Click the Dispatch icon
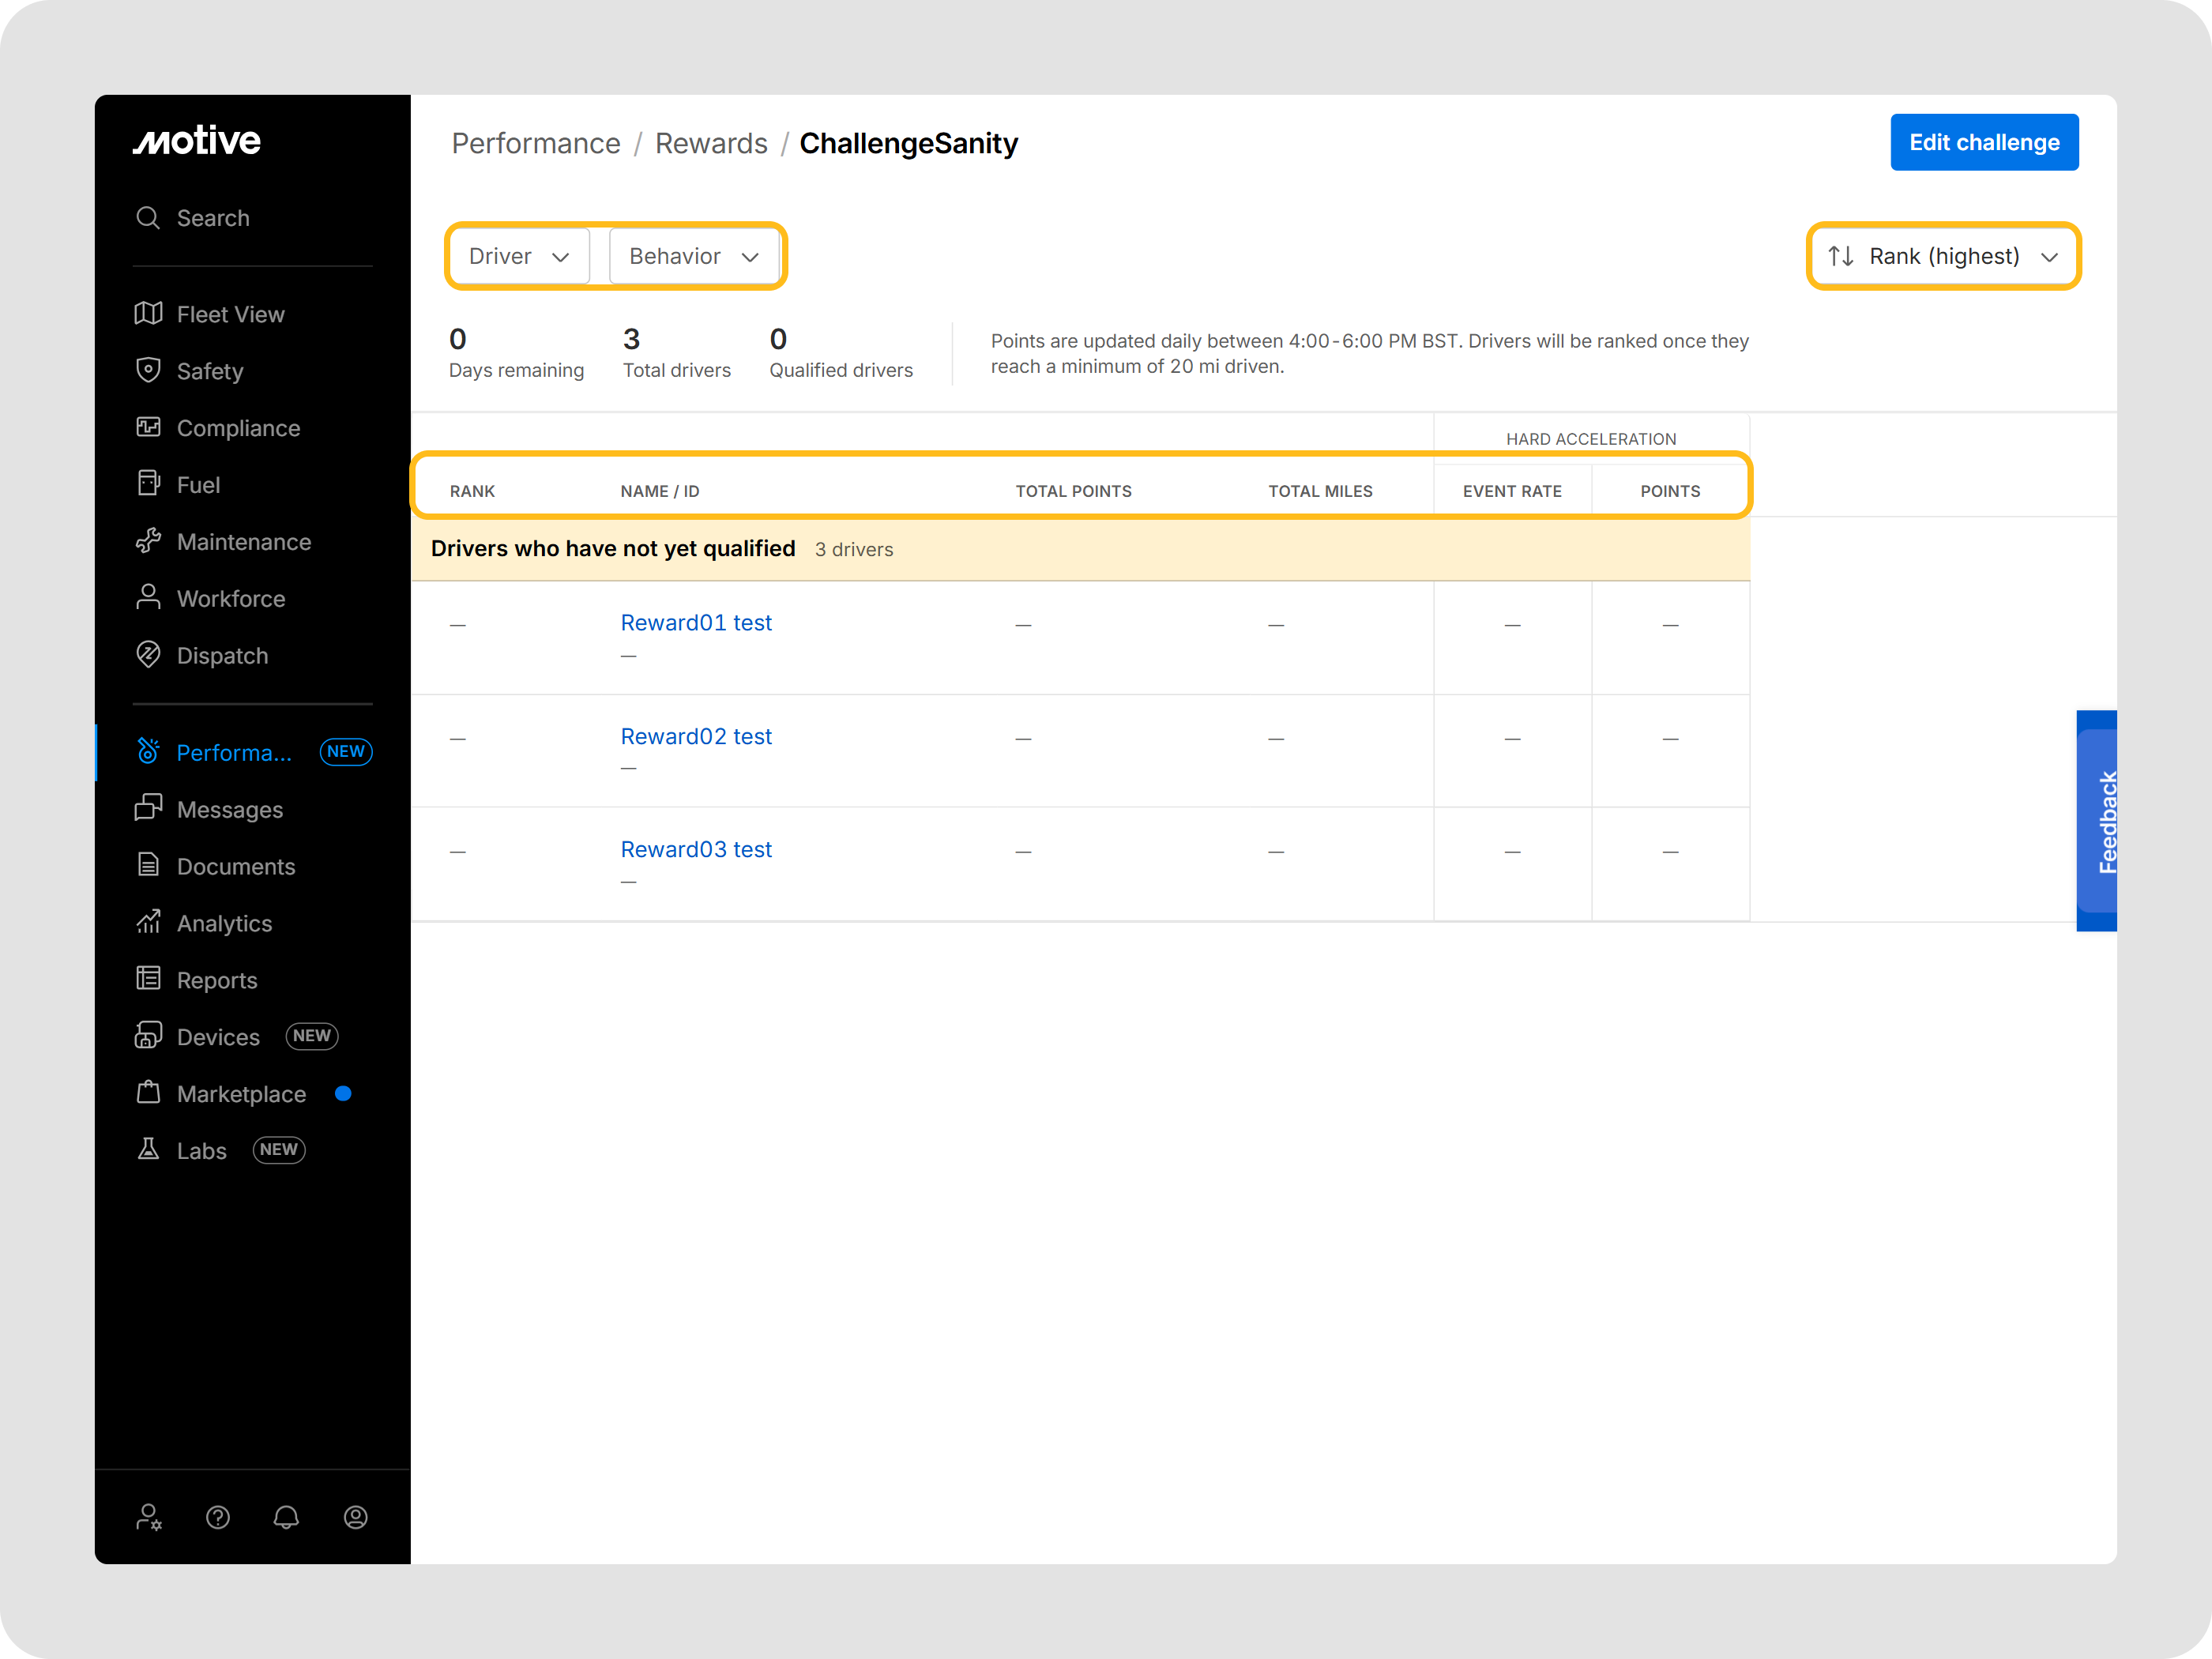2212x1659 pixels. (x=148, y=655)
